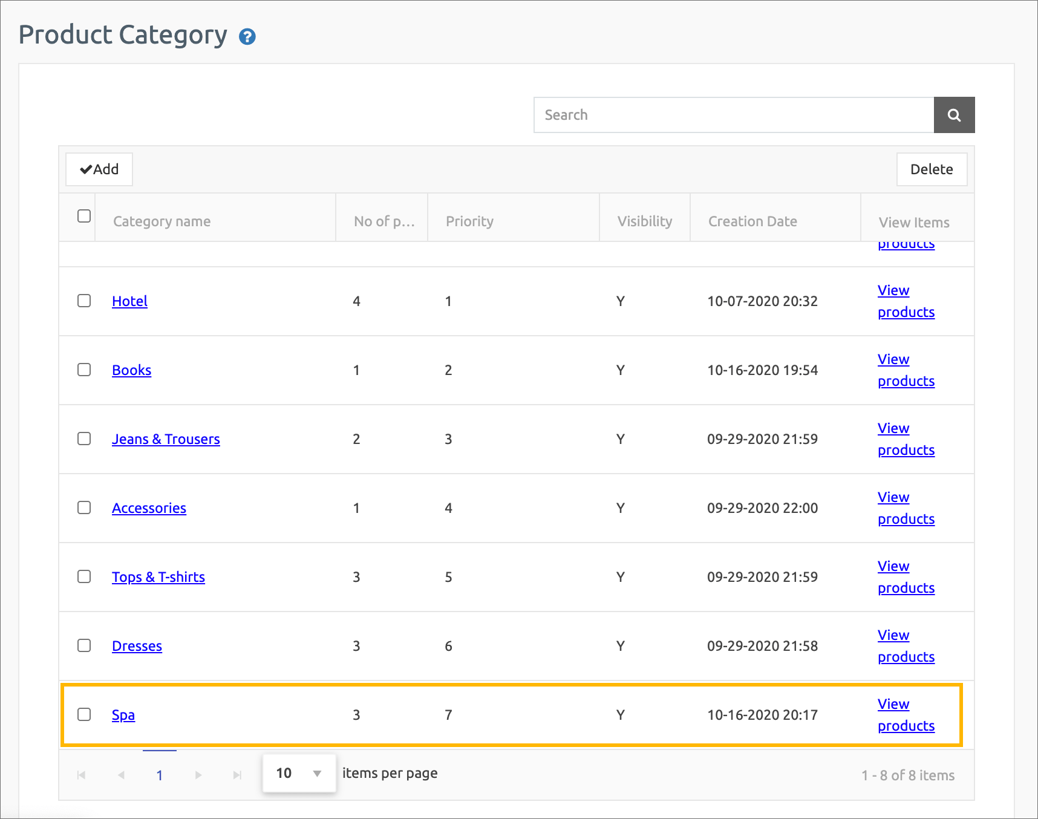This screenshot has width=1038, height=819.
Task: Go to last page arrow
Action: (237, 775)
